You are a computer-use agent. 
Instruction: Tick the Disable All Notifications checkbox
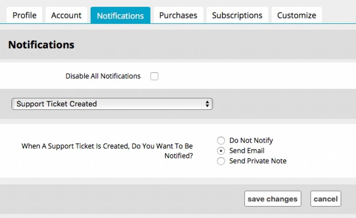pos(154,76)
